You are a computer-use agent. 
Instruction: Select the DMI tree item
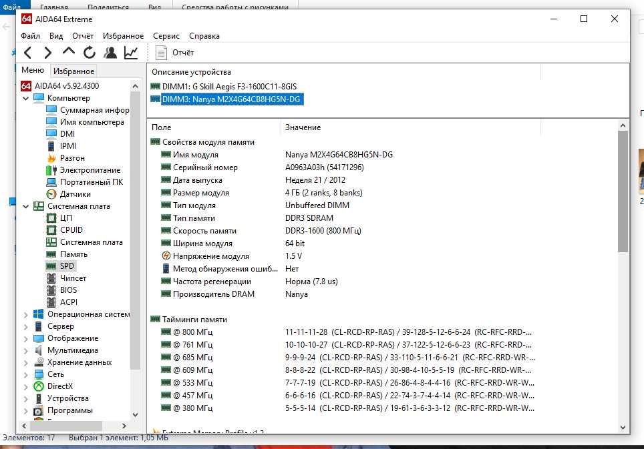(x=60, y=134)
